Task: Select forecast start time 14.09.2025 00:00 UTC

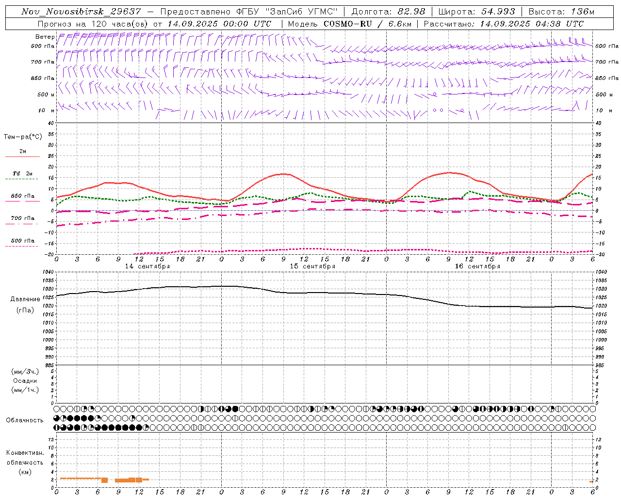Action: (x=219, y=24)
